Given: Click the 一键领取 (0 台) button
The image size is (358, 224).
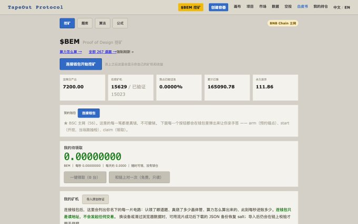Looking at the screenshot, I should point(85,178).
